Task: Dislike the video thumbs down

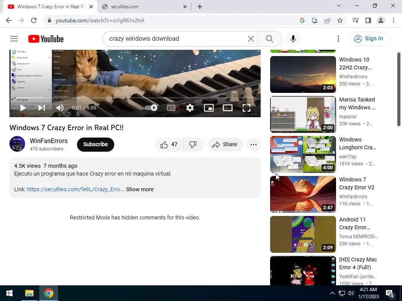Action: click(193, 145)
